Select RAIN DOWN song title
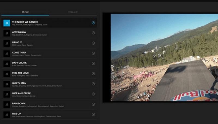The width and height of the screenshot is (218, 124). [x=19, y=104]
